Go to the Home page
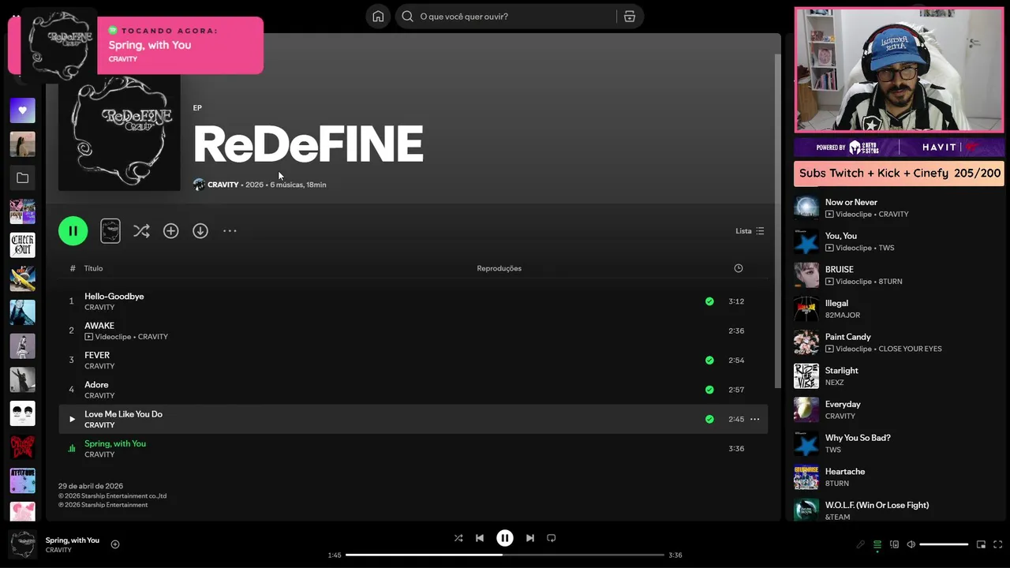The height and width of the screenshot is (568, 1010). (378, 17)
